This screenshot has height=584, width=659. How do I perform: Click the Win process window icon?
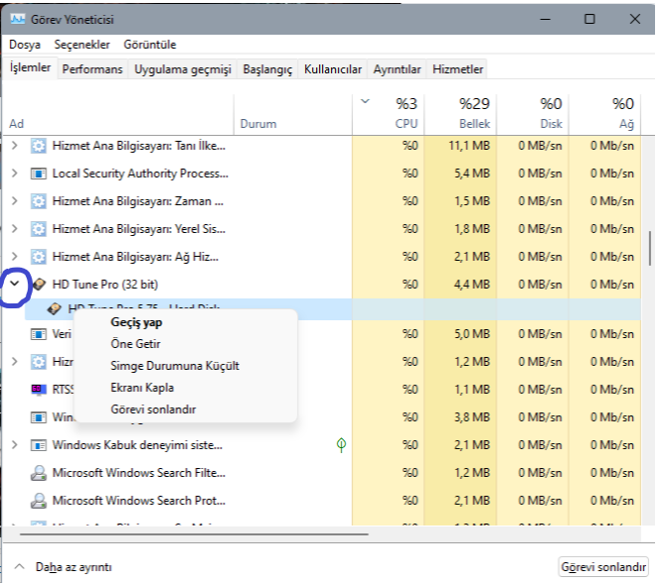pos(39,417)
